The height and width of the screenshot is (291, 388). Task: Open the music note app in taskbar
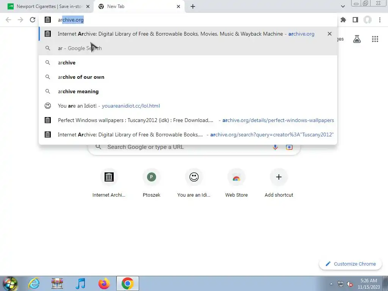point(80,283)
